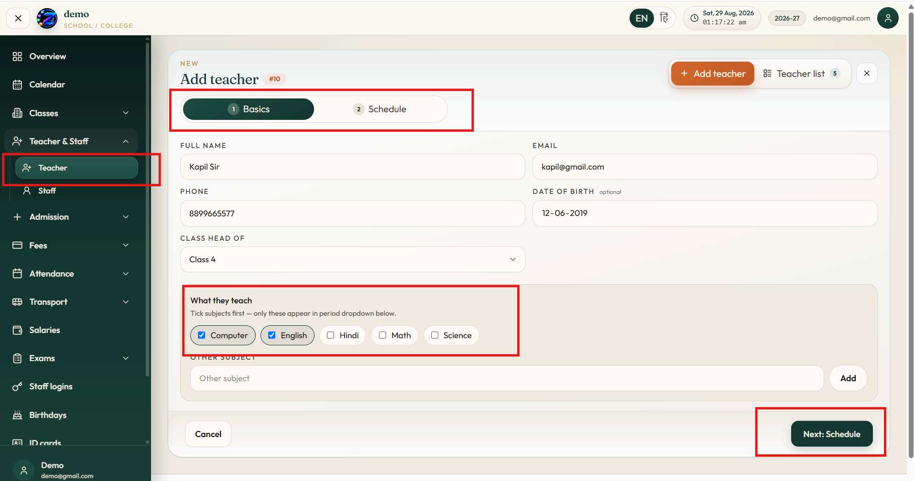Tick the Math subject checkbox
The height and width of the screenshot is (481, 914).
point(382,335)
